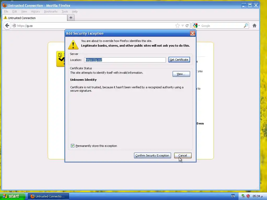This screenshot has height=200, width=267.
Task: Click the site identity globe icon
Action: 14,26
